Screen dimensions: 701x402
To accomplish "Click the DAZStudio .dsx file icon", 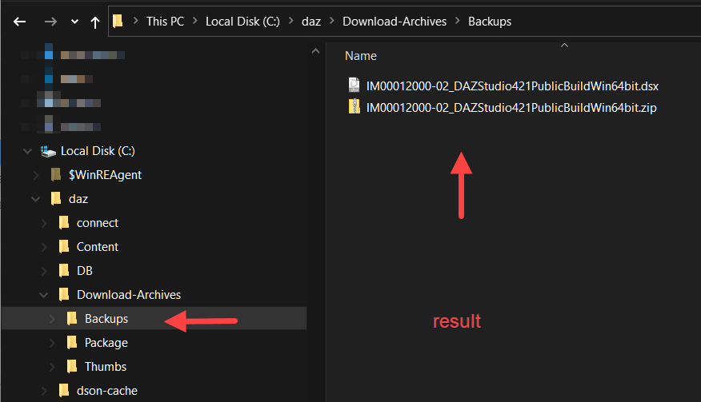I will tap(355, 85).
